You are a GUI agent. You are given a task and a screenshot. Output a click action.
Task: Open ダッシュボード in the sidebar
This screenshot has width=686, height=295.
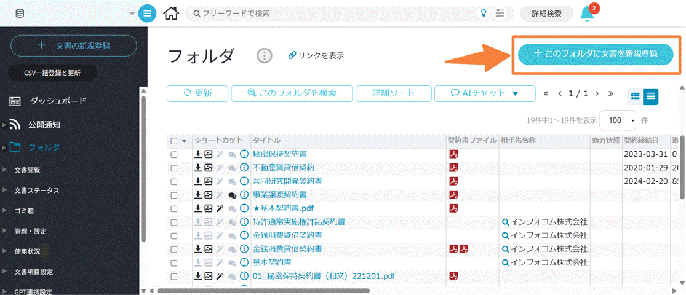tap(57, 101)
